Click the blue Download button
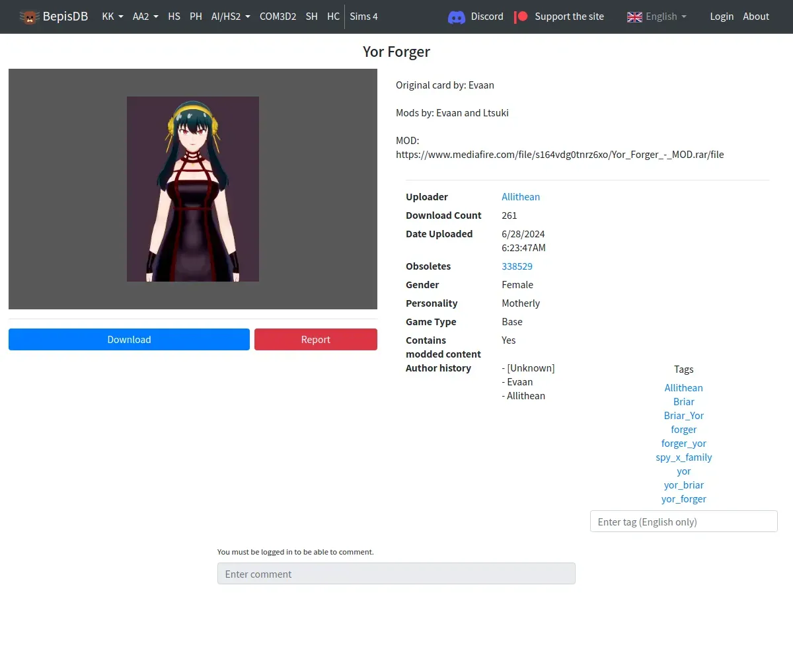The height and width of the screenshot is (661, 793). 129,340
